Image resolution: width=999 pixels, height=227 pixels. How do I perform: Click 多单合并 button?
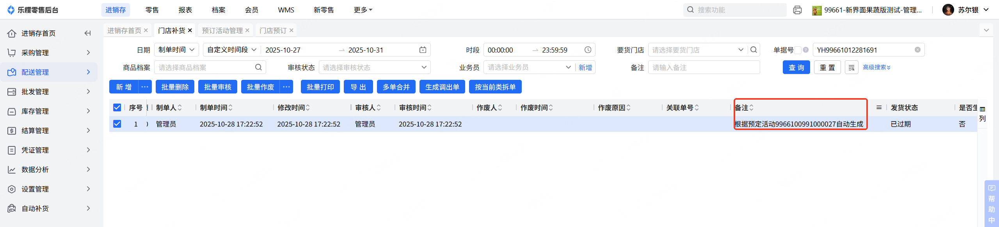[x=396, y=87]
